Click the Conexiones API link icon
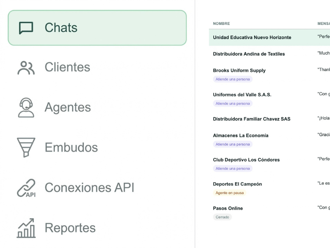330x248 pixels. point(26,188)
